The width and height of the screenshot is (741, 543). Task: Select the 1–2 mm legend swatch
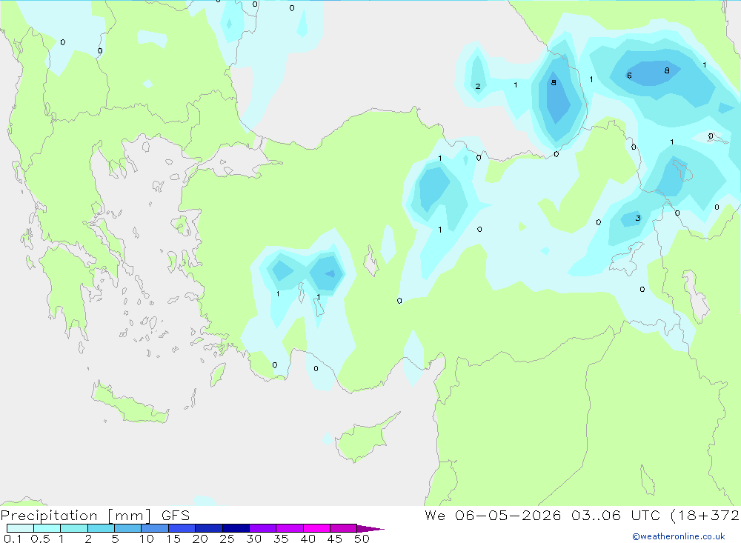[x=74, y=528]
